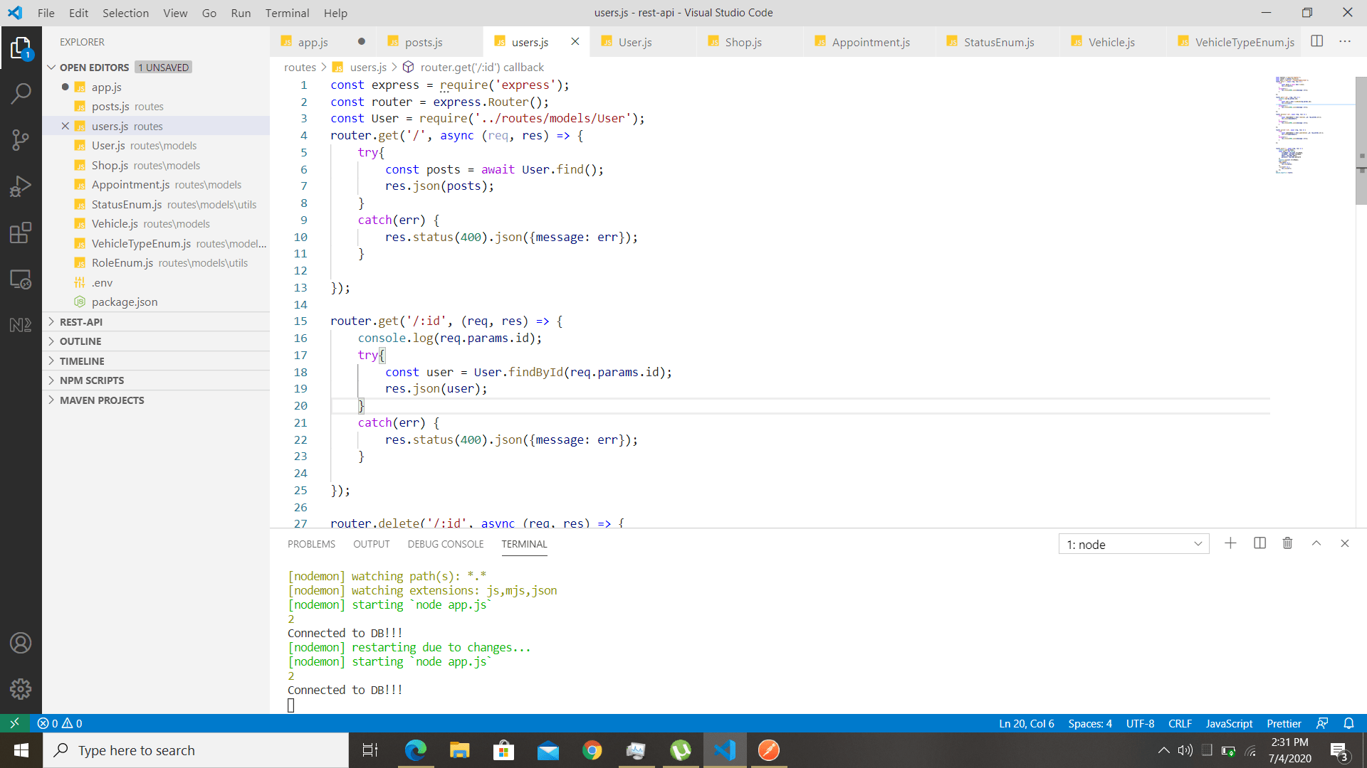Open .env file in Open Editors

(x=157, y=282)
